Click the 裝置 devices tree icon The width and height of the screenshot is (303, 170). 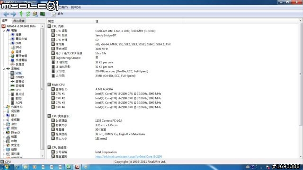(8, 137)
